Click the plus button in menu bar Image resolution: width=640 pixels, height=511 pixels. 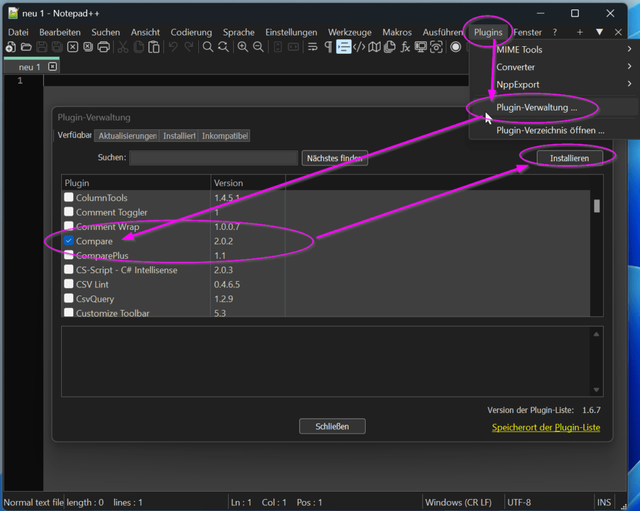tap(579, 32)
